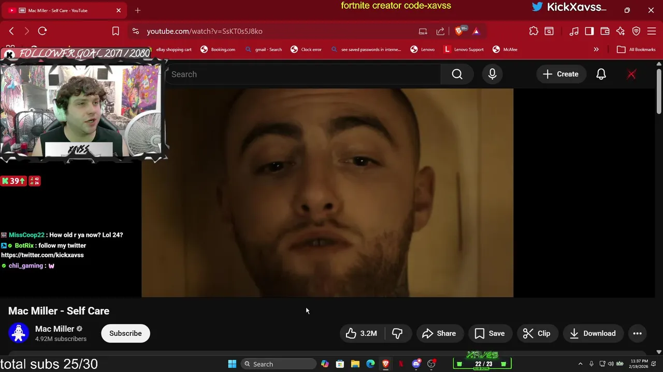
Task: Open the see saved passwords bookmark
Action: [x=366, y=50]
